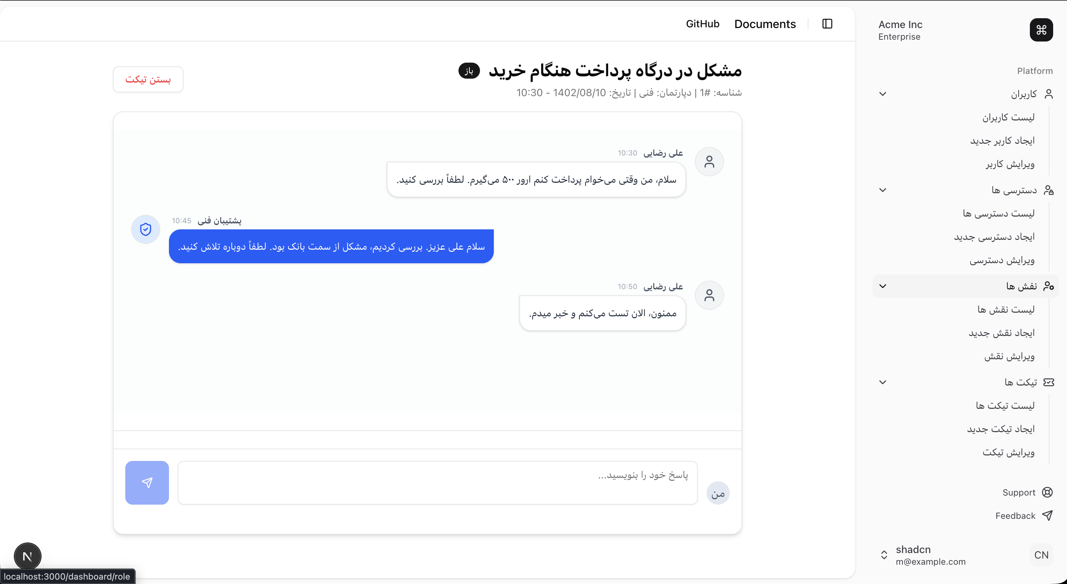The image size is (1067, 584).
Task: Click the Next.js dev tools badge
Action: click(27, 556)
